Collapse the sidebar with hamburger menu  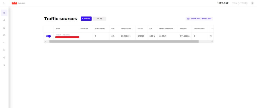click(4, 3)
